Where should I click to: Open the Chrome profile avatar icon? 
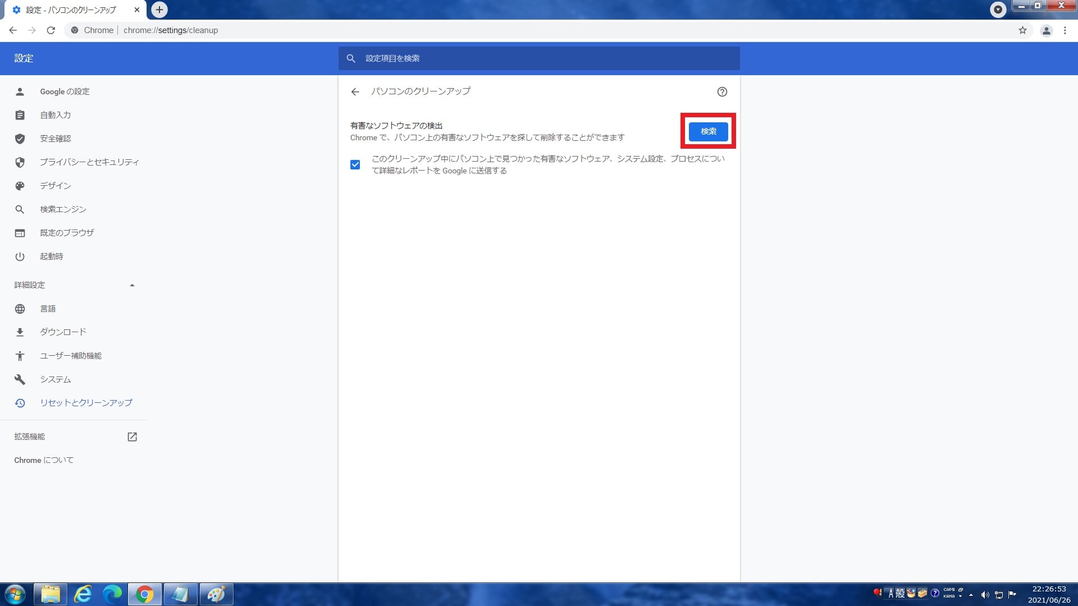coord(1045,30)
